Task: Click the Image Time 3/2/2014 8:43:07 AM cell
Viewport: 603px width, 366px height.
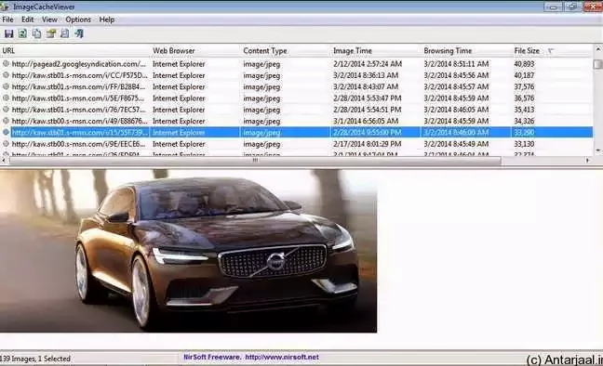Action: click(366, 86)
